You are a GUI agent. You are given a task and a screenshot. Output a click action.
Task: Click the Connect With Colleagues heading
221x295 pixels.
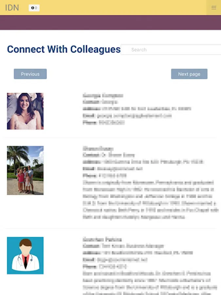click(64, 49)
